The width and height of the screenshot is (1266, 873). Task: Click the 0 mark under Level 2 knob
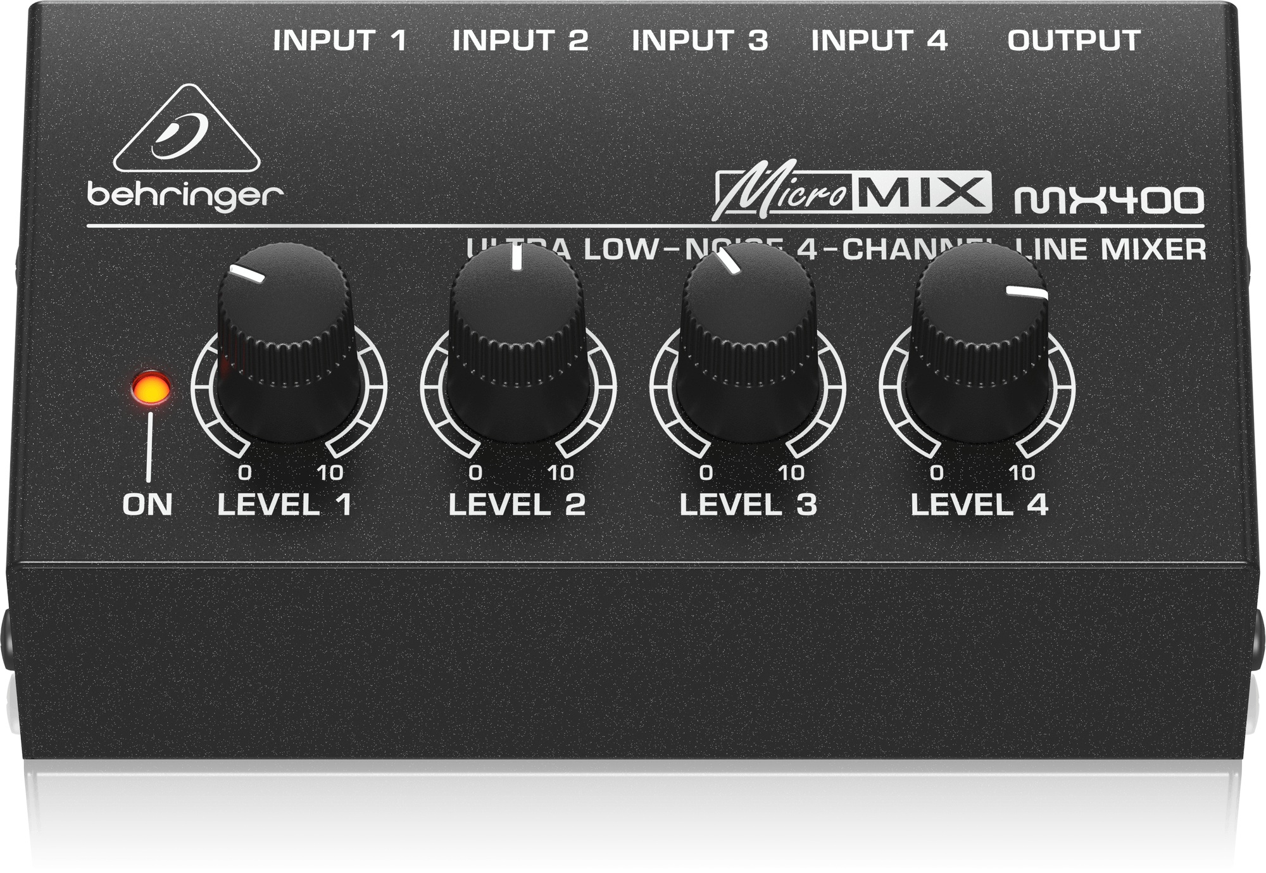pos(475,472)
